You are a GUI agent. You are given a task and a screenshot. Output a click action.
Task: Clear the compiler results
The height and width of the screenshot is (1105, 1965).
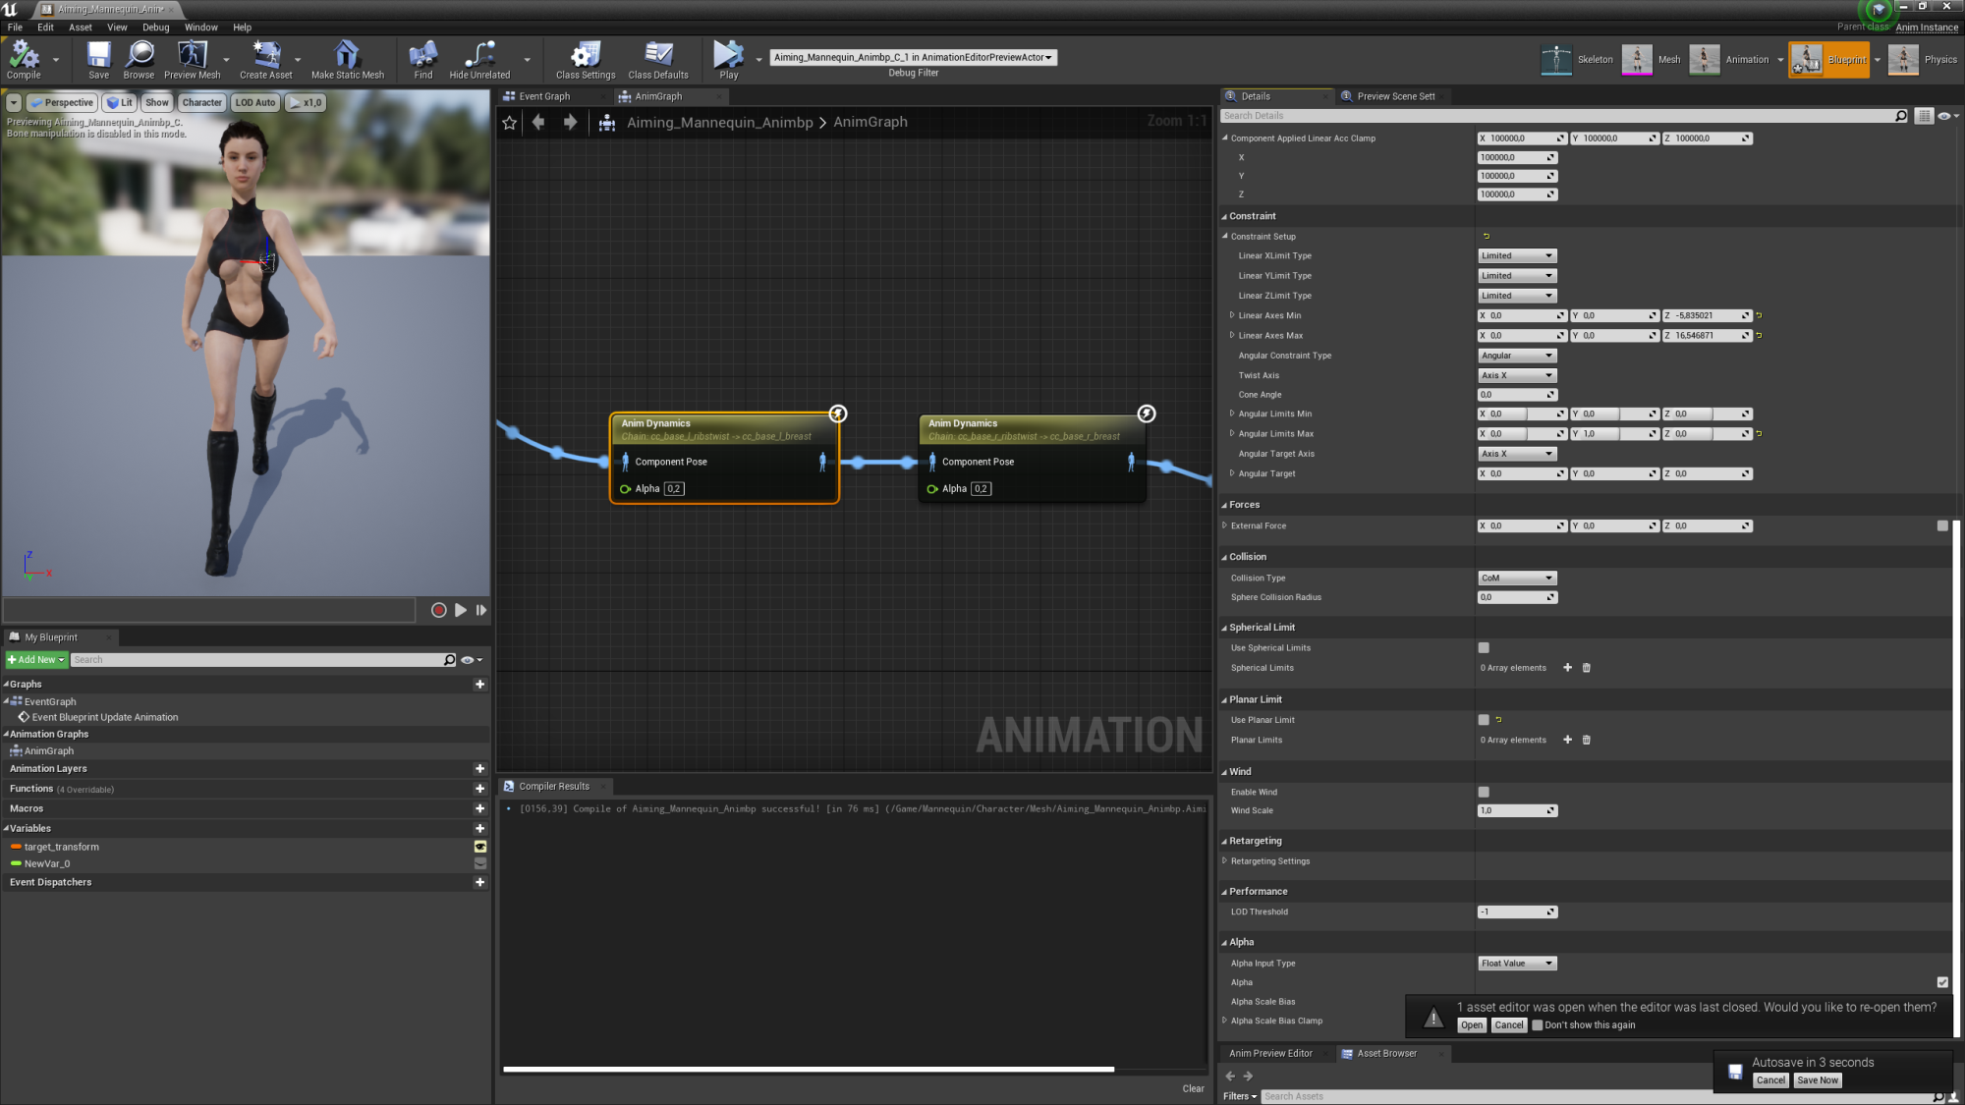1193,1088
